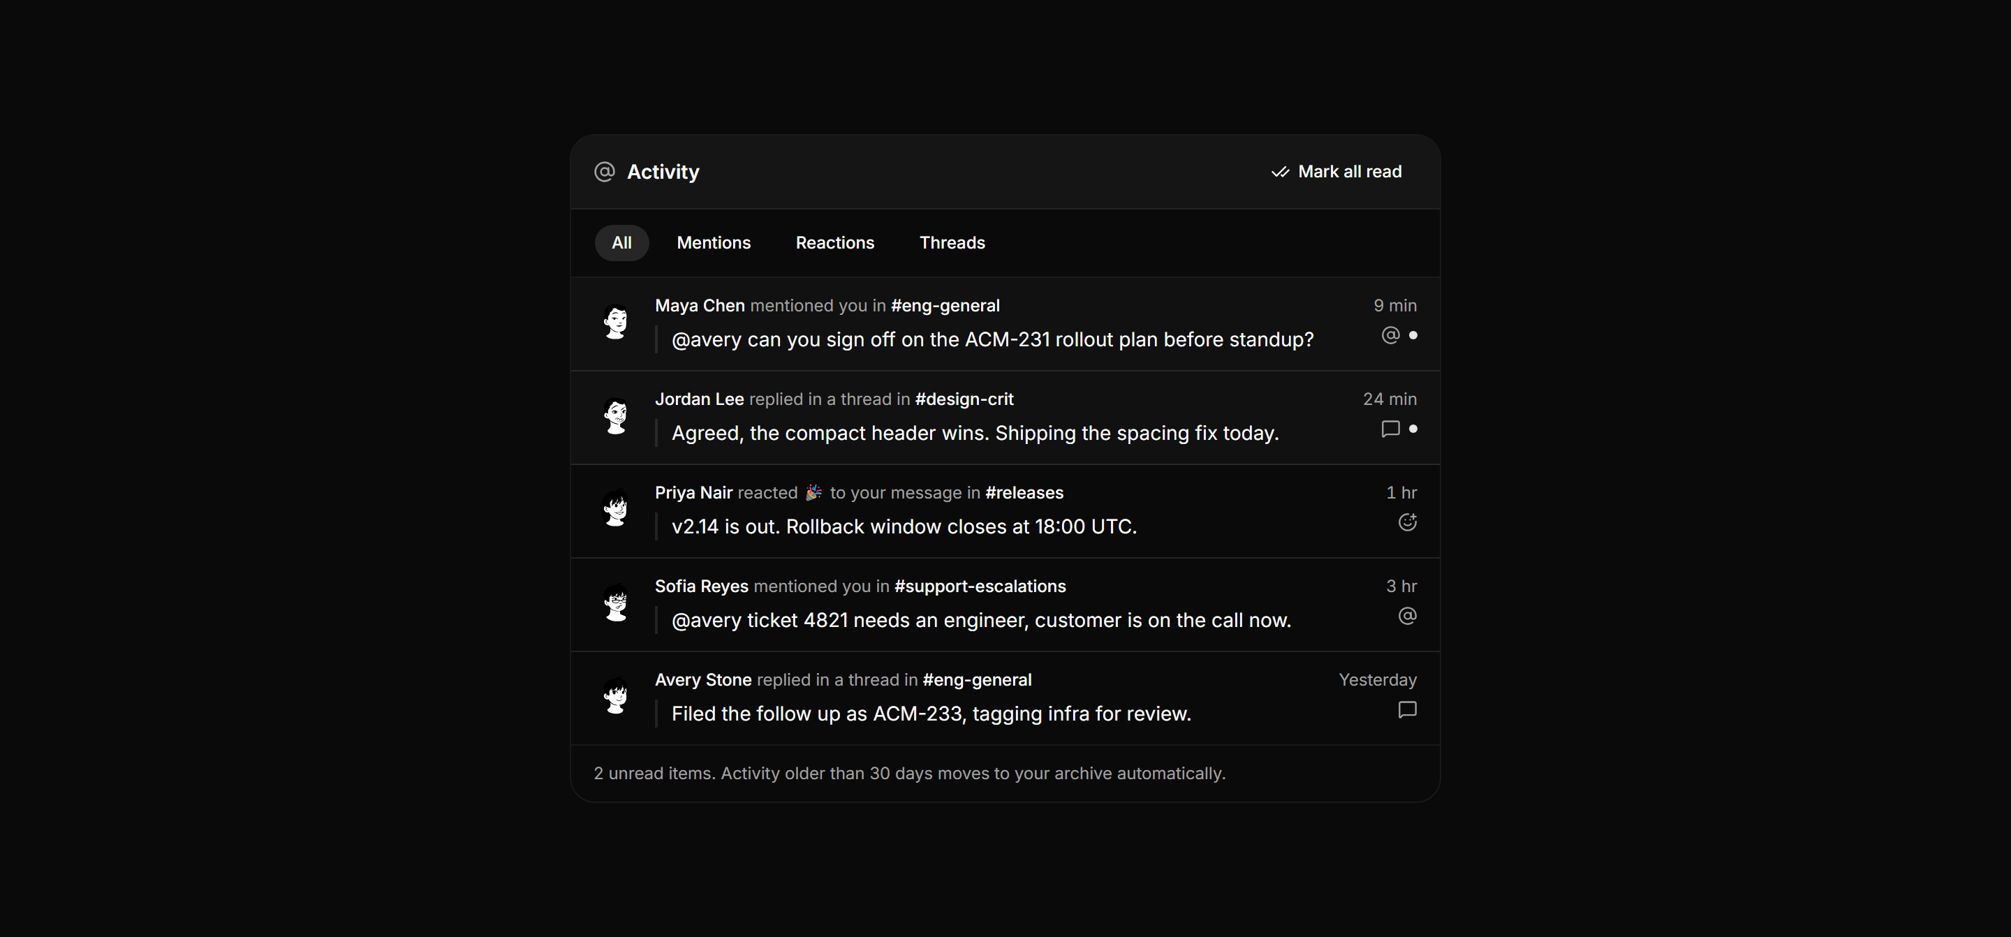Click the name Maya Chen
Image resolution: width=2011 pixels, height=937 pixels.
700,305
